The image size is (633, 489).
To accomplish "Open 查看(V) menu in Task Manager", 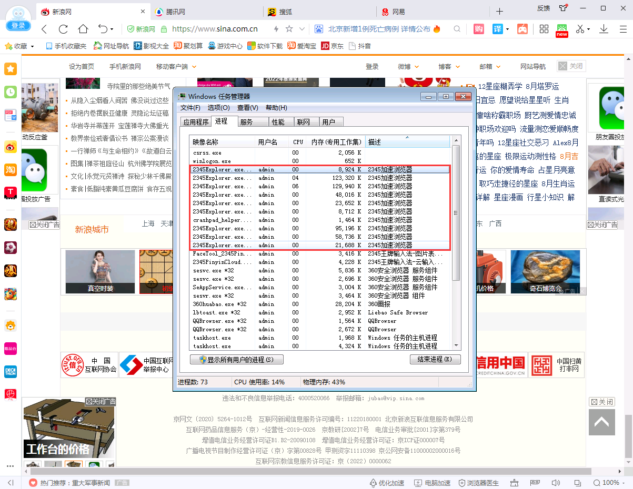I will click(248, 108).
